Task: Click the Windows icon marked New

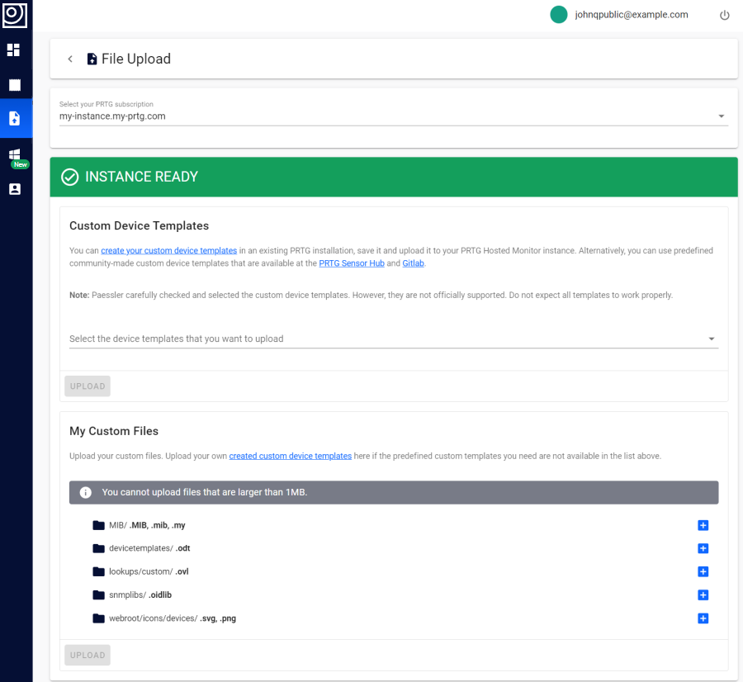Action: coord(14,155)
